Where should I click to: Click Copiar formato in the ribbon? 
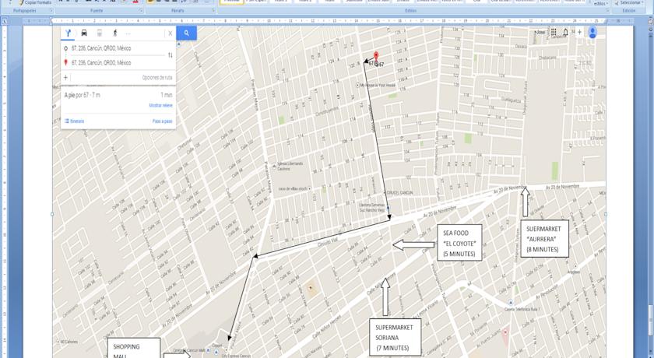click(x=34, y=2)
